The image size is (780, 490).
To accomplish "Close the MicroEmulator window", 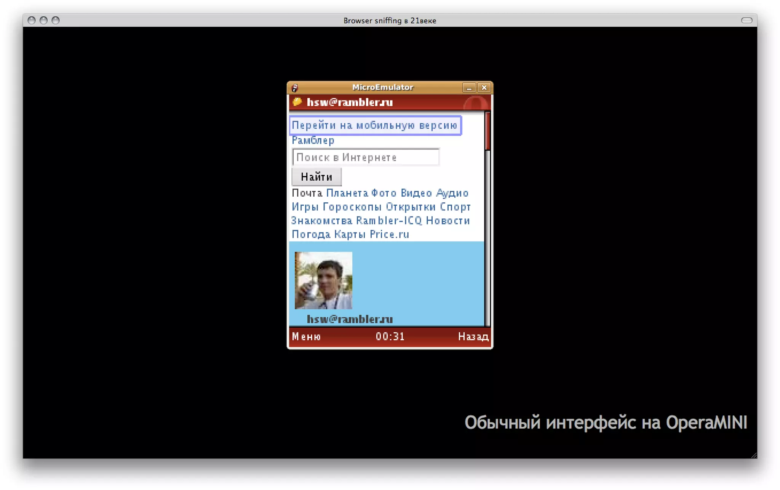I will pyautogui.click(x=484, y=88).
